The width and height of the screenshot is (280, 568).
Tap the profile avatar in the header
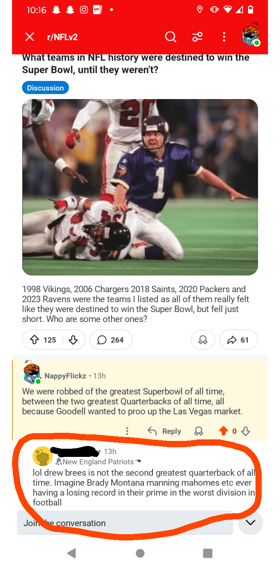point(251,36)
